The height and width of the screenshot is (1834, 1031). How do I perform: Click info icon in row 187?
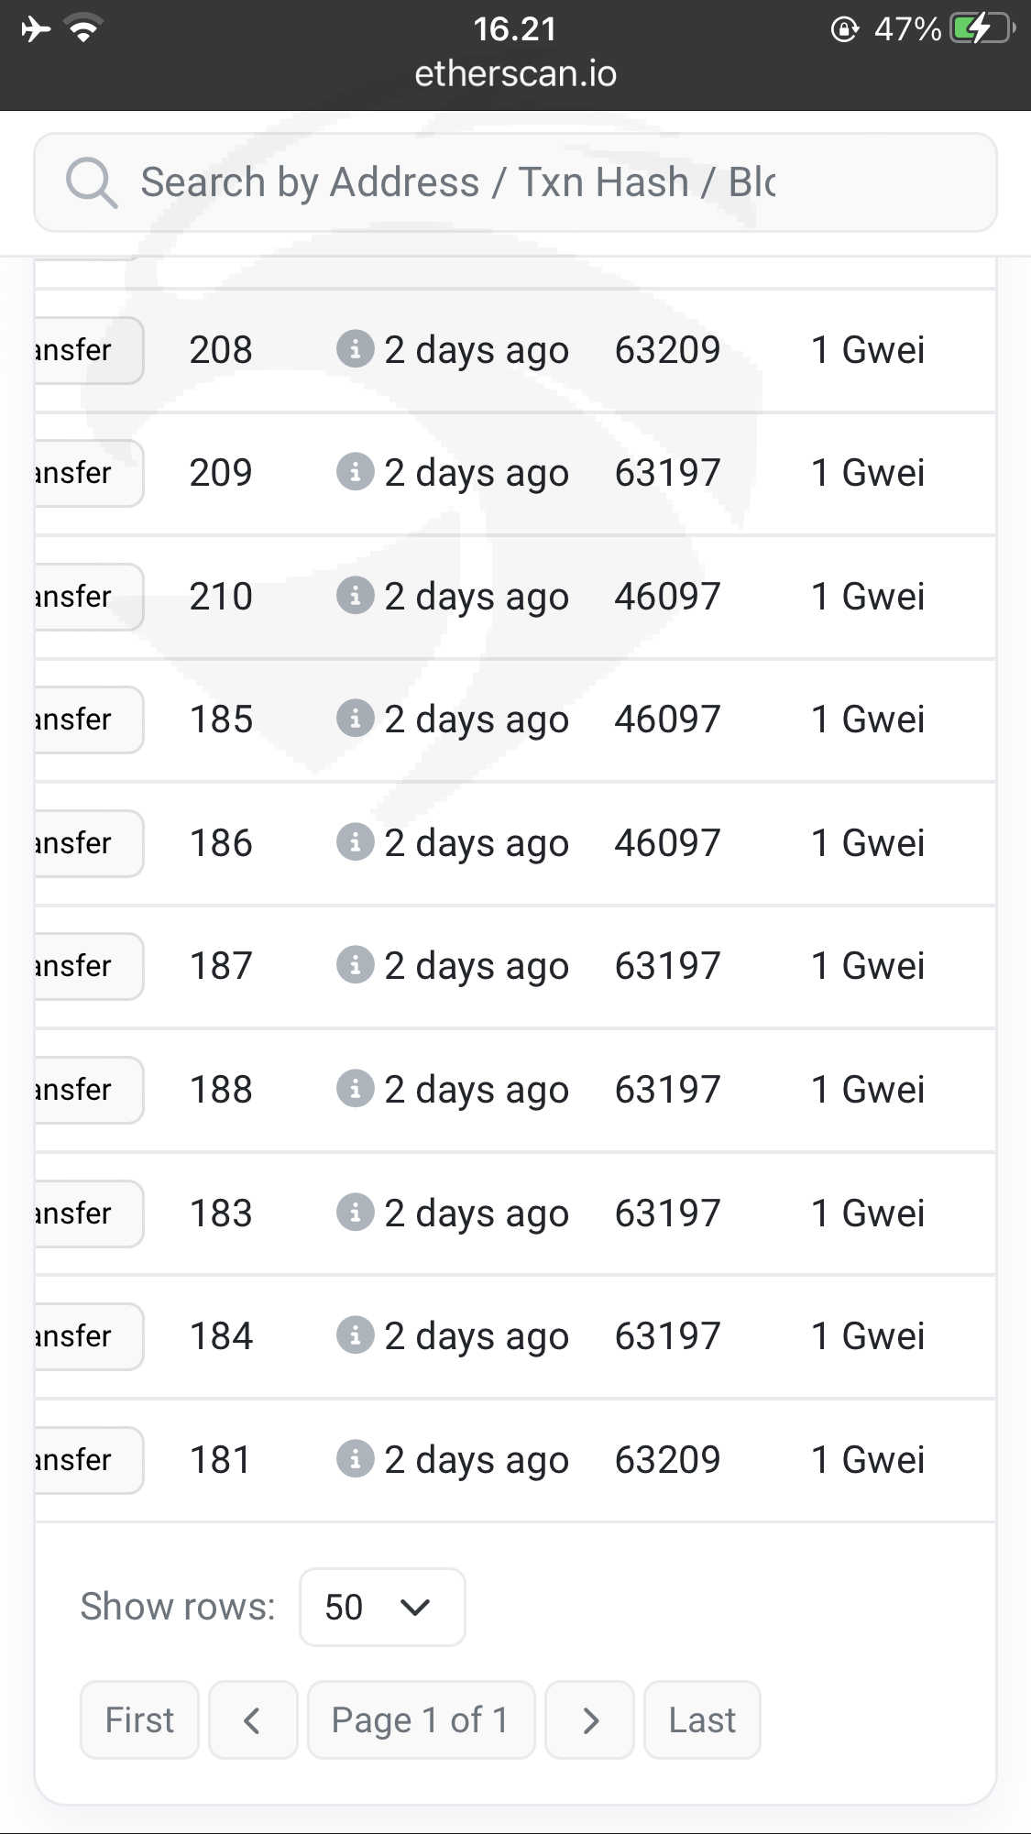point(355,965)
